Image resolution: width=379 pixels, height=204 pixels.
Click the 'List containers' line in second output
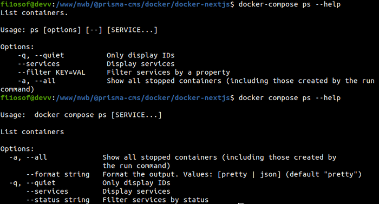(x=32, y=131)
